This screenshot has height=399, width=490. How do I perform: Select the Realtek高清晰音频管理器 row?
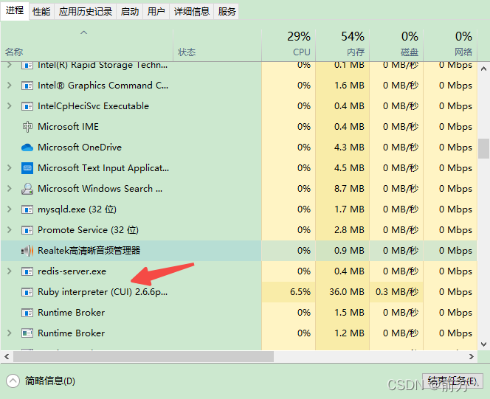pyautogui.click(x=239, y=251)
